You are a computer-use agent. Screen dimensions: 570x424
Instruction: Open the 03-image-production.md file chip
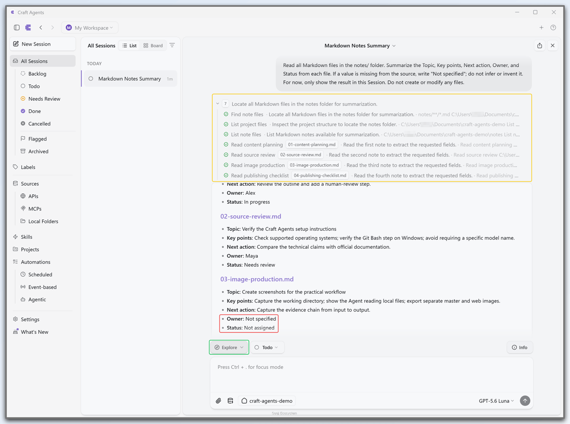(314, 165)
